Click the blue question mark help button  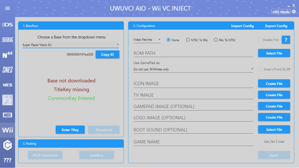click(x=286, y=40)
